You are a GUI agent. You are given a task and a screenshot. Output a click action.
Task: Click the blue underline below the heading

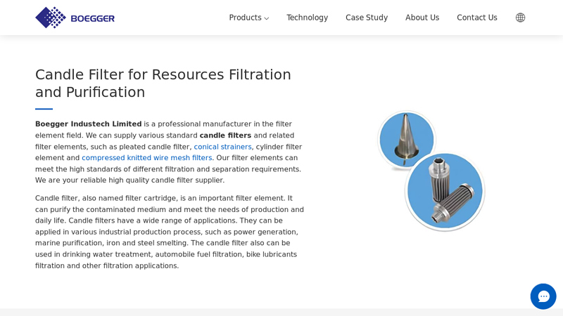click(44, 109)
